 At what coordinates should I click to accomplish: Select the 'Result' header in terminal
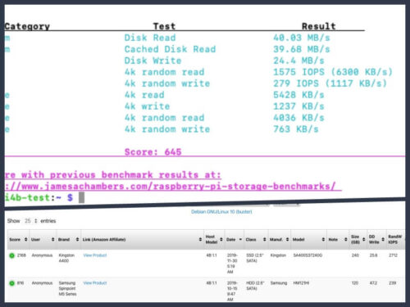click(319, 26)
